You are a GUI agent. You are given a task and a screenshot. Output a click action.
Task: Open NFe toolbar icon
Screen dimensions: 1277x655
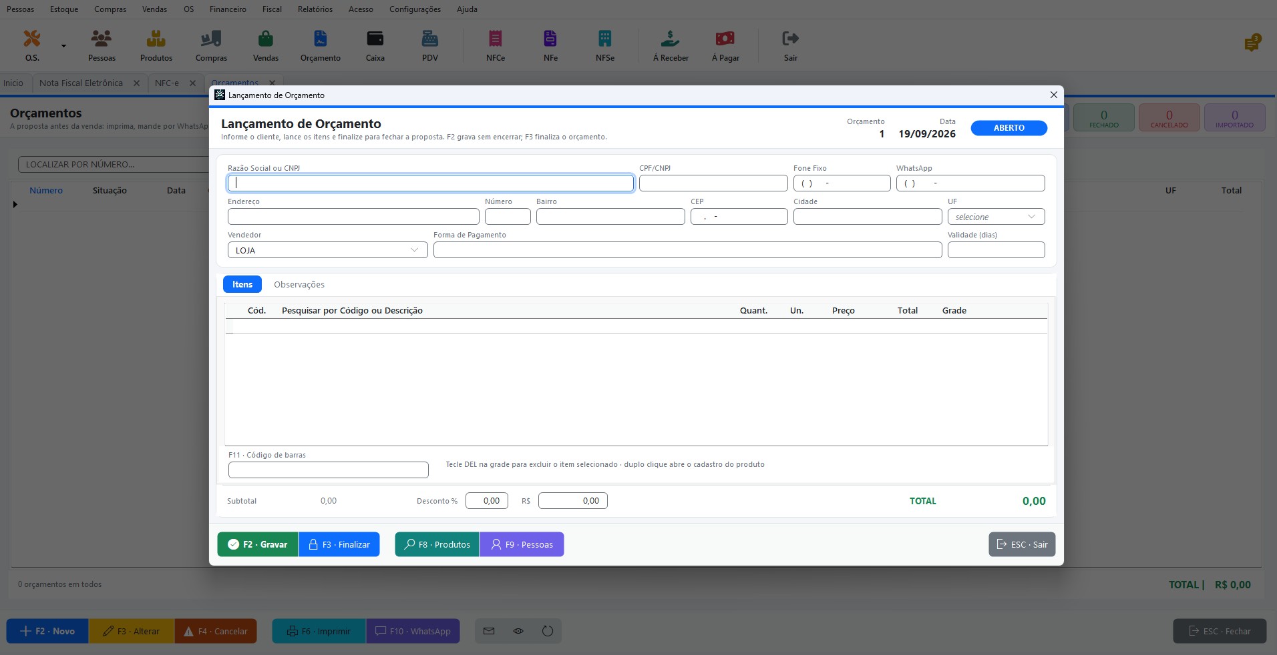[x=550, y=45]
